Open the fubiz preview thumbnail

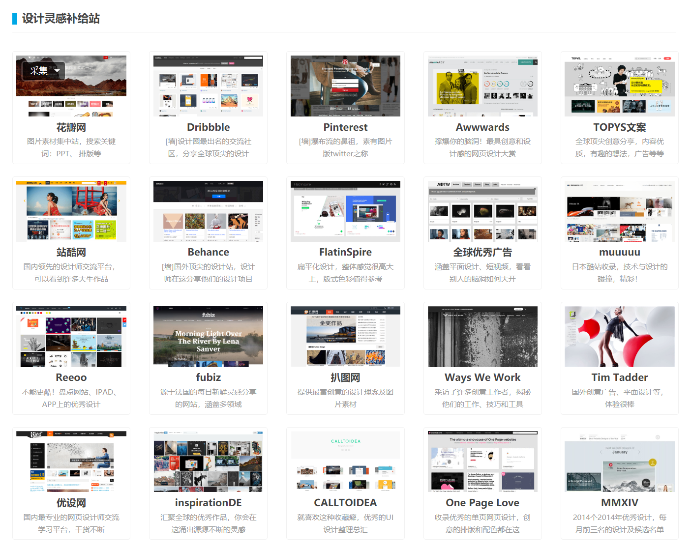pyautogui.click(x=208, y=337)
